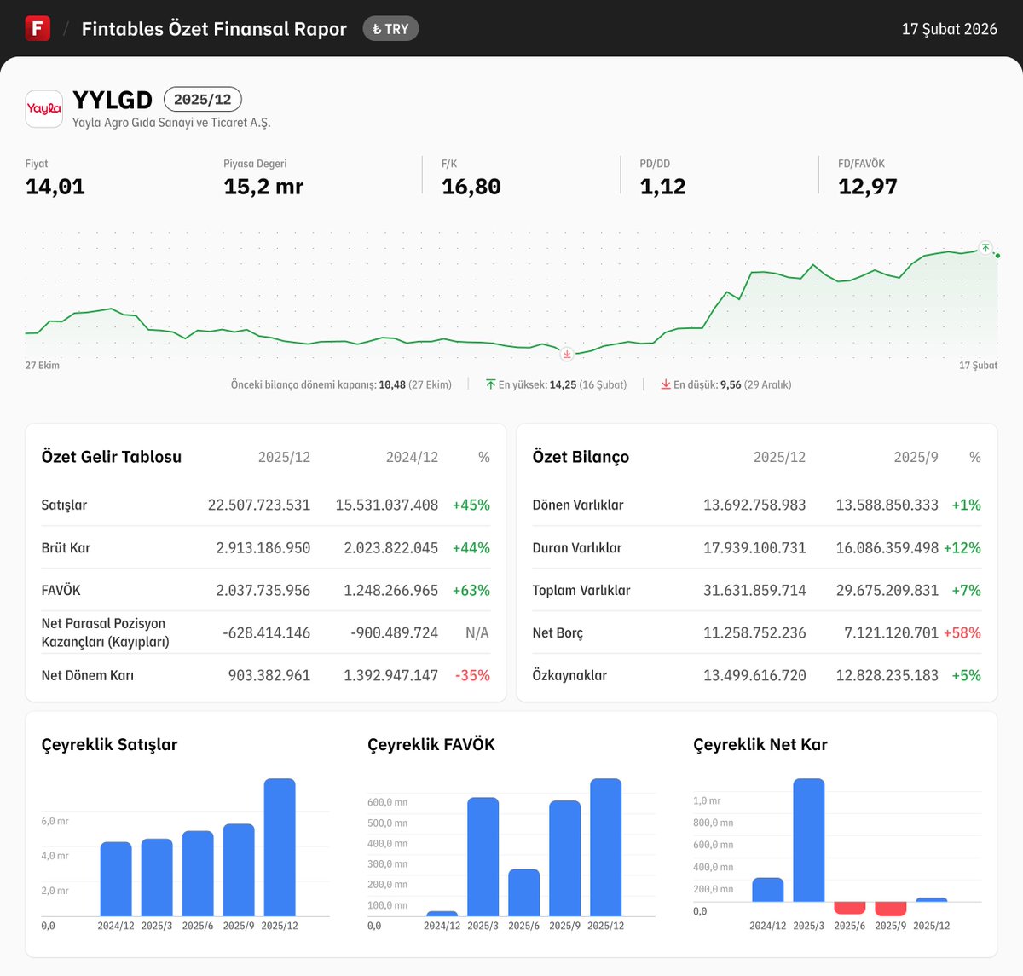The height and width of the screenshot is (976, 1023).
Task: Click the Net Borç value 11.258.752.236
Action: click(754, 632)
